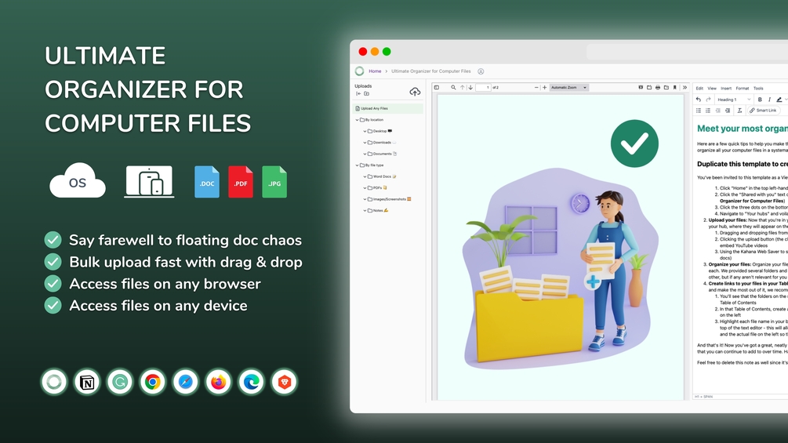The height and width of the screenshot is (443, 788).
Task: Collapse the Uploads sidebar with arrow icon
Action: 358,93
